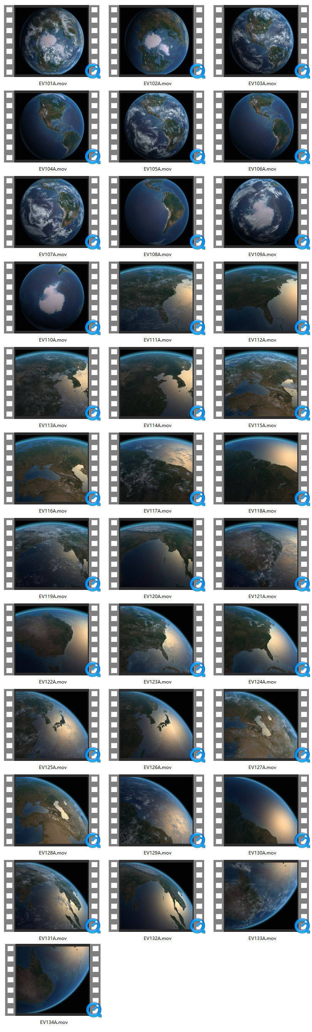Image resolution: width=312 pixels, height=1032 pixels.
Task: Select the EV107A.mov thumbnail
Action: [52, 211]
